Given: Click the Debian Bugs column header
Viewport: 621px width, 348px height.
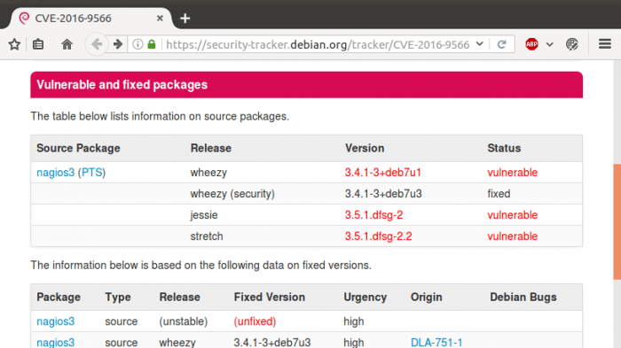Looking at the screenshot, I should click(x=523, y=297).
